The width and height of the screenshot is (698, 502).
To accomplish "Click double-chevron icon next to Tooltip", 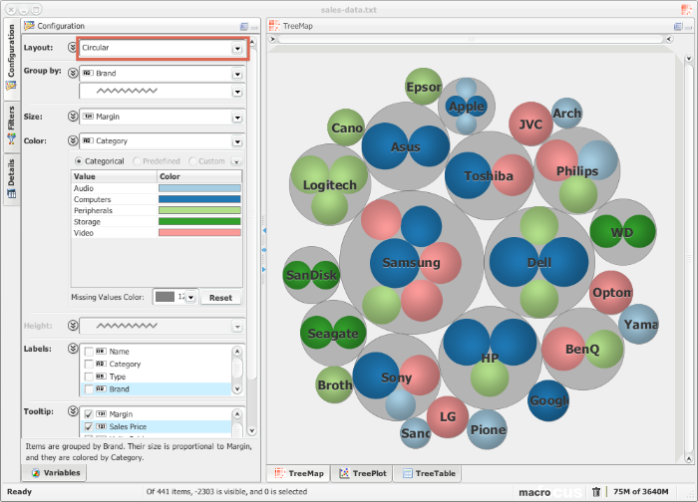I will pos(72,411).
